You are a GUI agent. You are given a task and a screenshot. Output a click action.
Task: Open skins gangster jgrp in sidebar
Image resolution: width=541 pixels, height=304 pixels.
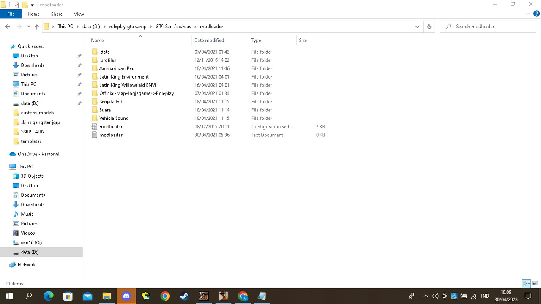point(40,122)
